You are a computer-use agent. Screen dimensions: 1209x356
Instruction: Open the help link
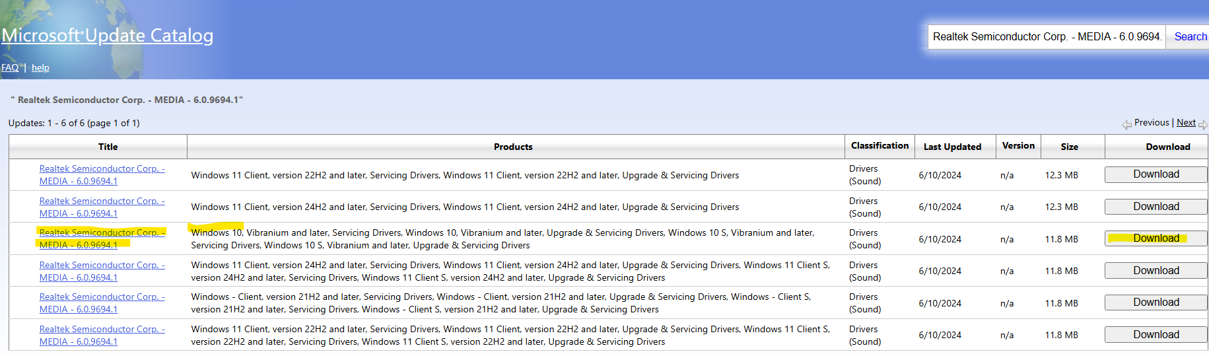coord(40,67)
